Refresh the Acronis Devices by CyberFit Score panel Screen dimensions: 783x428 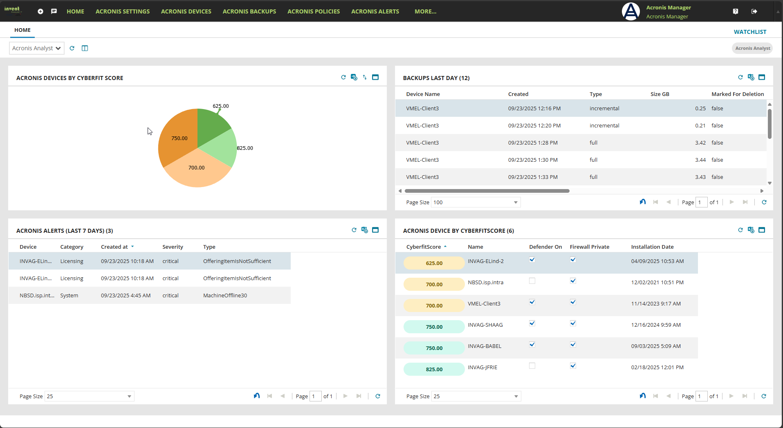point(343,77)
